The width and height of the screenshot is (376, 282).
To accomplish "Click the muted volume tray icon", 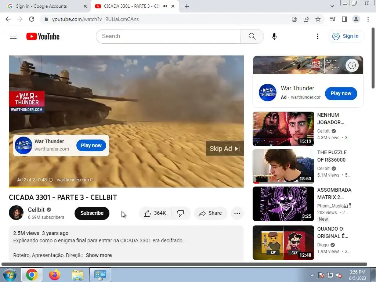I will click(339, 275).
